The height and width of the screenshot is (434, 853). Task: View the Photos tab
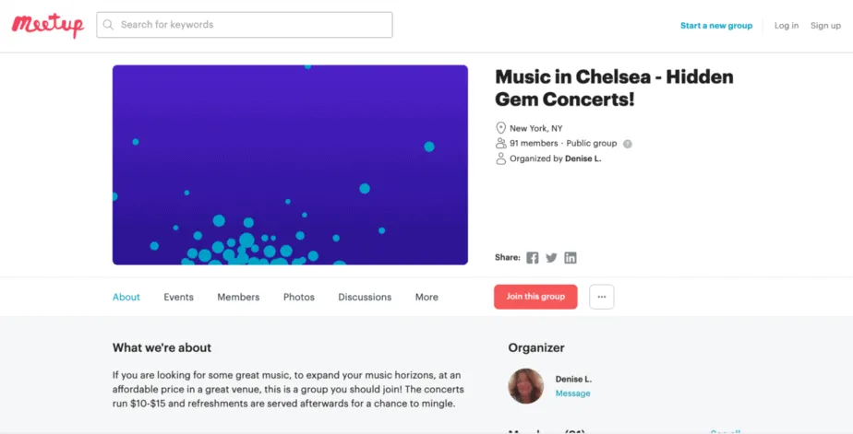[299, 298]
